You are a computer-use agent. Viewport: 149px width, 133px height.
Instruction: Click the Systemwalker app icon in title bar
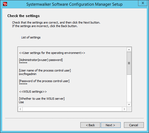point(5,4)
